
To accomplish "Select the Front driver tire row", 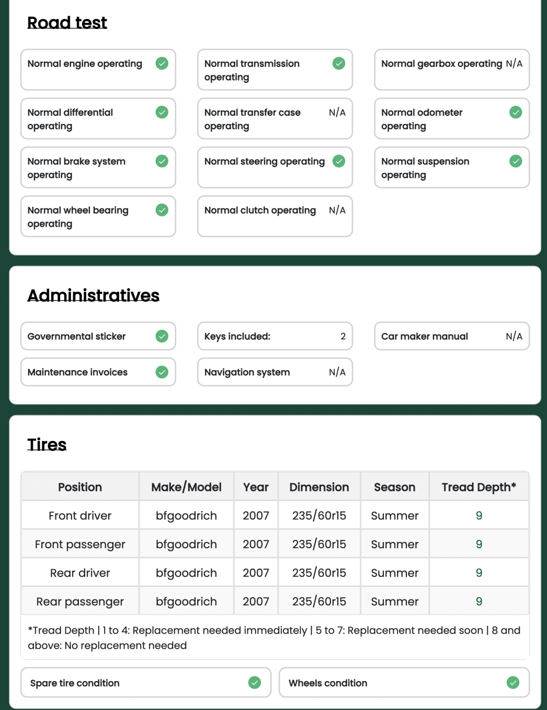I will [x=80, y=516].
